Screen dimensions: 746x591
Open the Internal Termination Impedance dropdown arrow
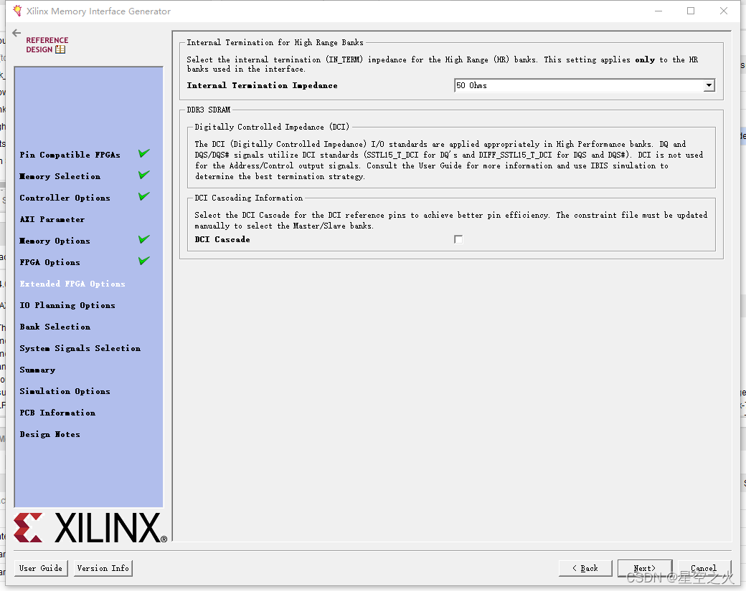[709, 85]
